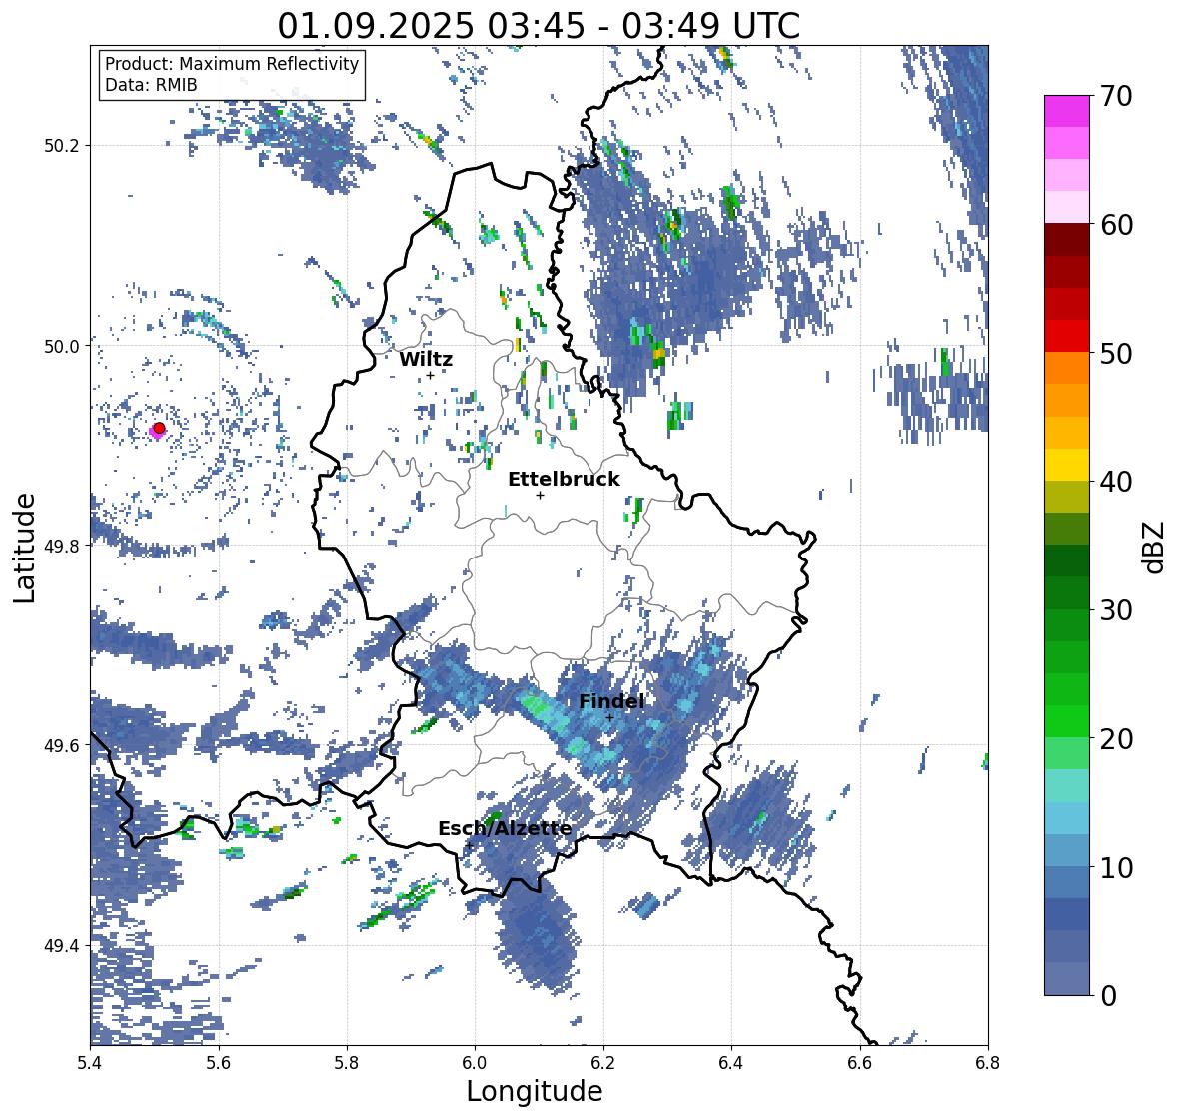Click the 6.6 longitude tick label
This screenshot has height=1116, width=1178.
[859, 1063]
